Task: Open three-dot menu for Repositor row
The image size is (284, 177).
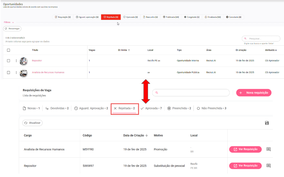Action: (16, 61)
